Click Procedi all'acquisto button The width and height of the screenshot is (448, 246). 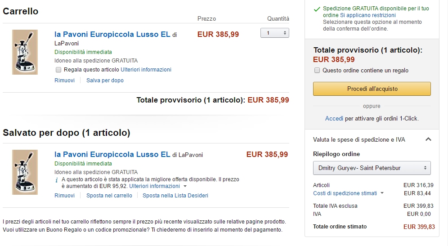[x=372, y=89]
